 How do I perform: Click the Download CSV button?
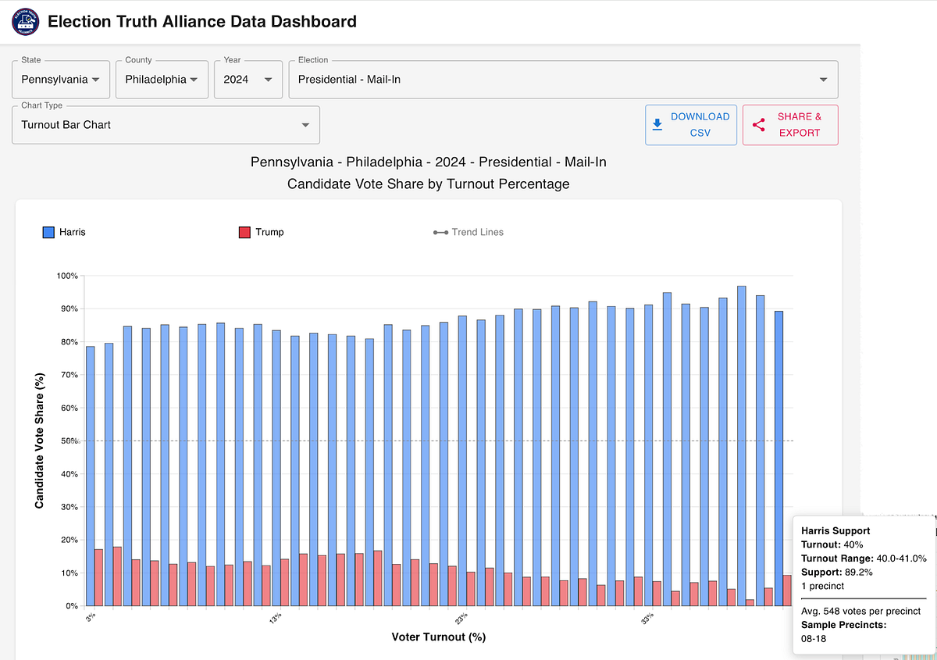[690, 125]
